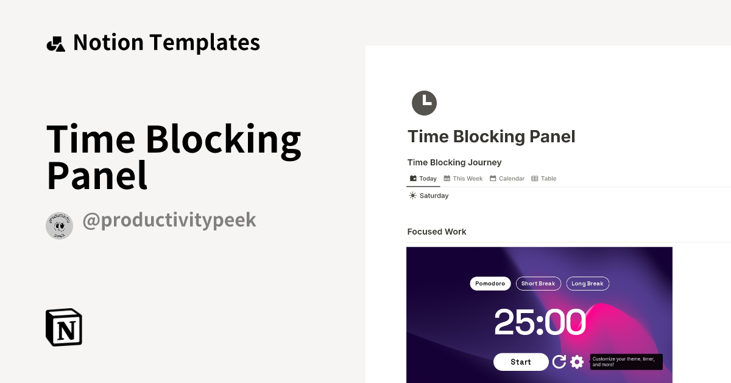Click the clock page icon above the title
Image resolution: width=731 pixels, height=383 pixels.
point(425,103)
